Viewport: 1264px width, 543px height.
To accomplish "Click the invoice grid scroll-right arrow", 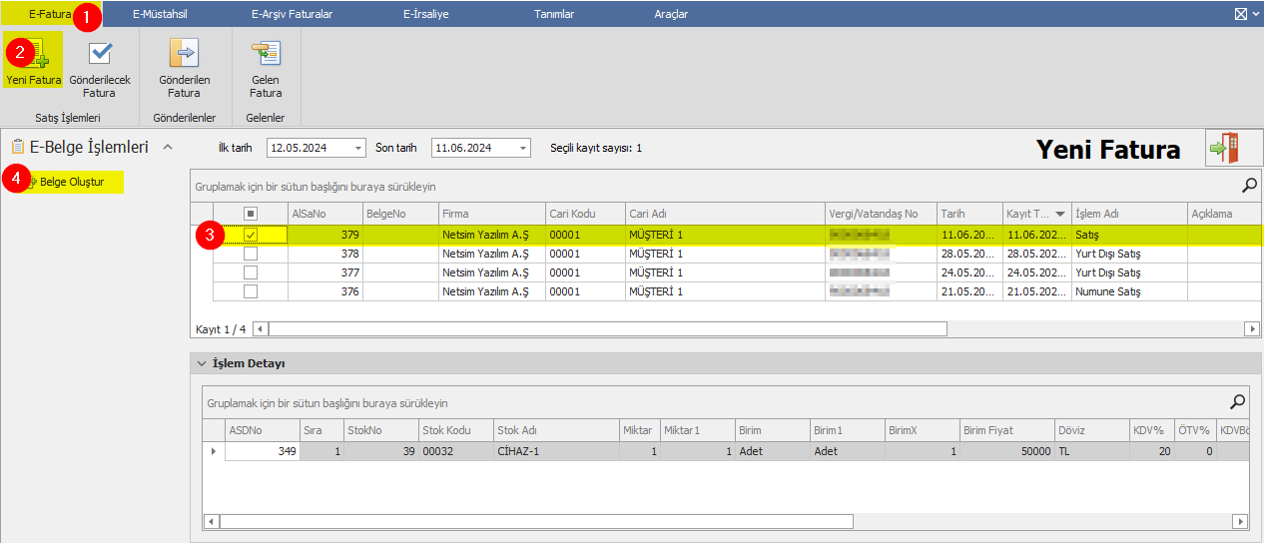I will click(1252, 328).
